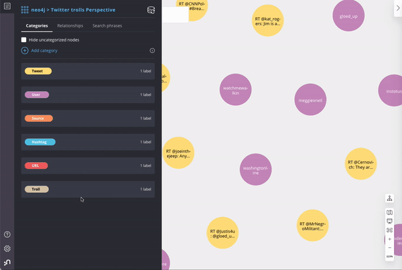The image size is (402, 270).
Task: Click the Add category plus icon
Action: click(25, 50)
